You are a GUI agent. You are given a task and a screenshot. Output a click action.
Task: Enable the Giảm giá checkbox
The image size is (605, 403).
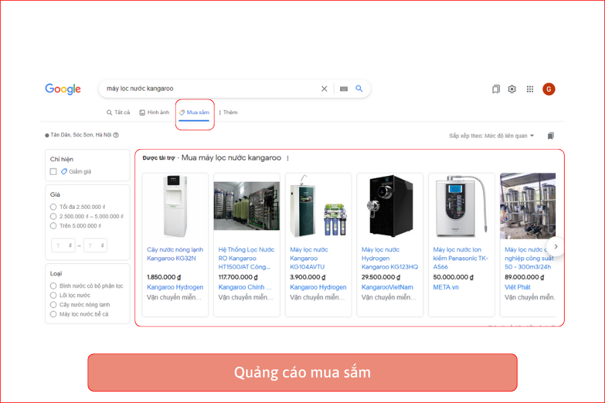53,172
